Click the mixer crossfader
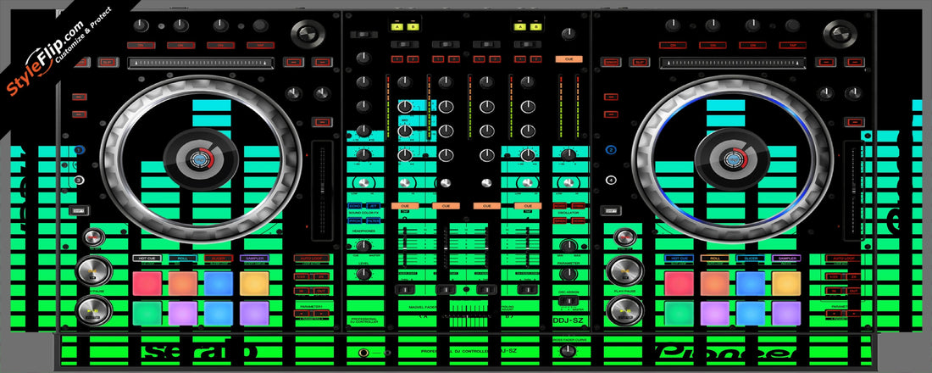932x373 pixels. tap(465, 316)
